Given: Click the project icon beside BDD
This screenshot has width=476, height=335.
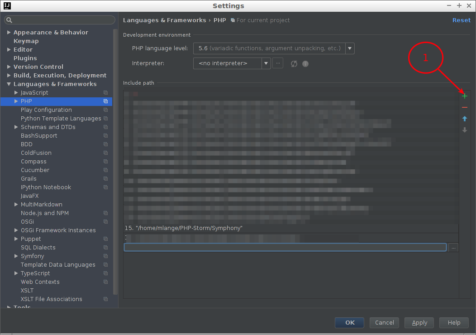Looking at the screenshot, I should point(105,144).
